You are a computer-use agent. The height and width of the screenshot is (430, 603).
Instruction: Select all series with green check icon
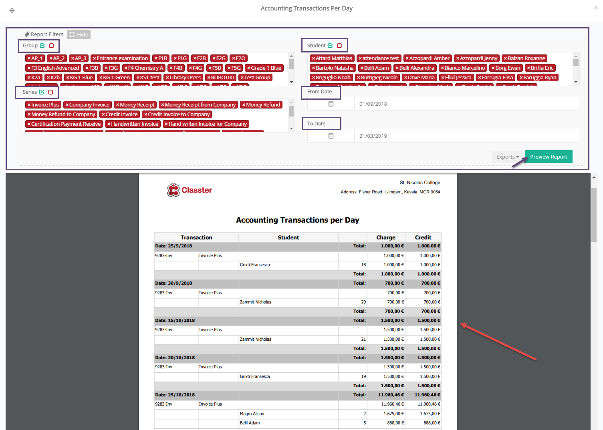coord(42,92)
